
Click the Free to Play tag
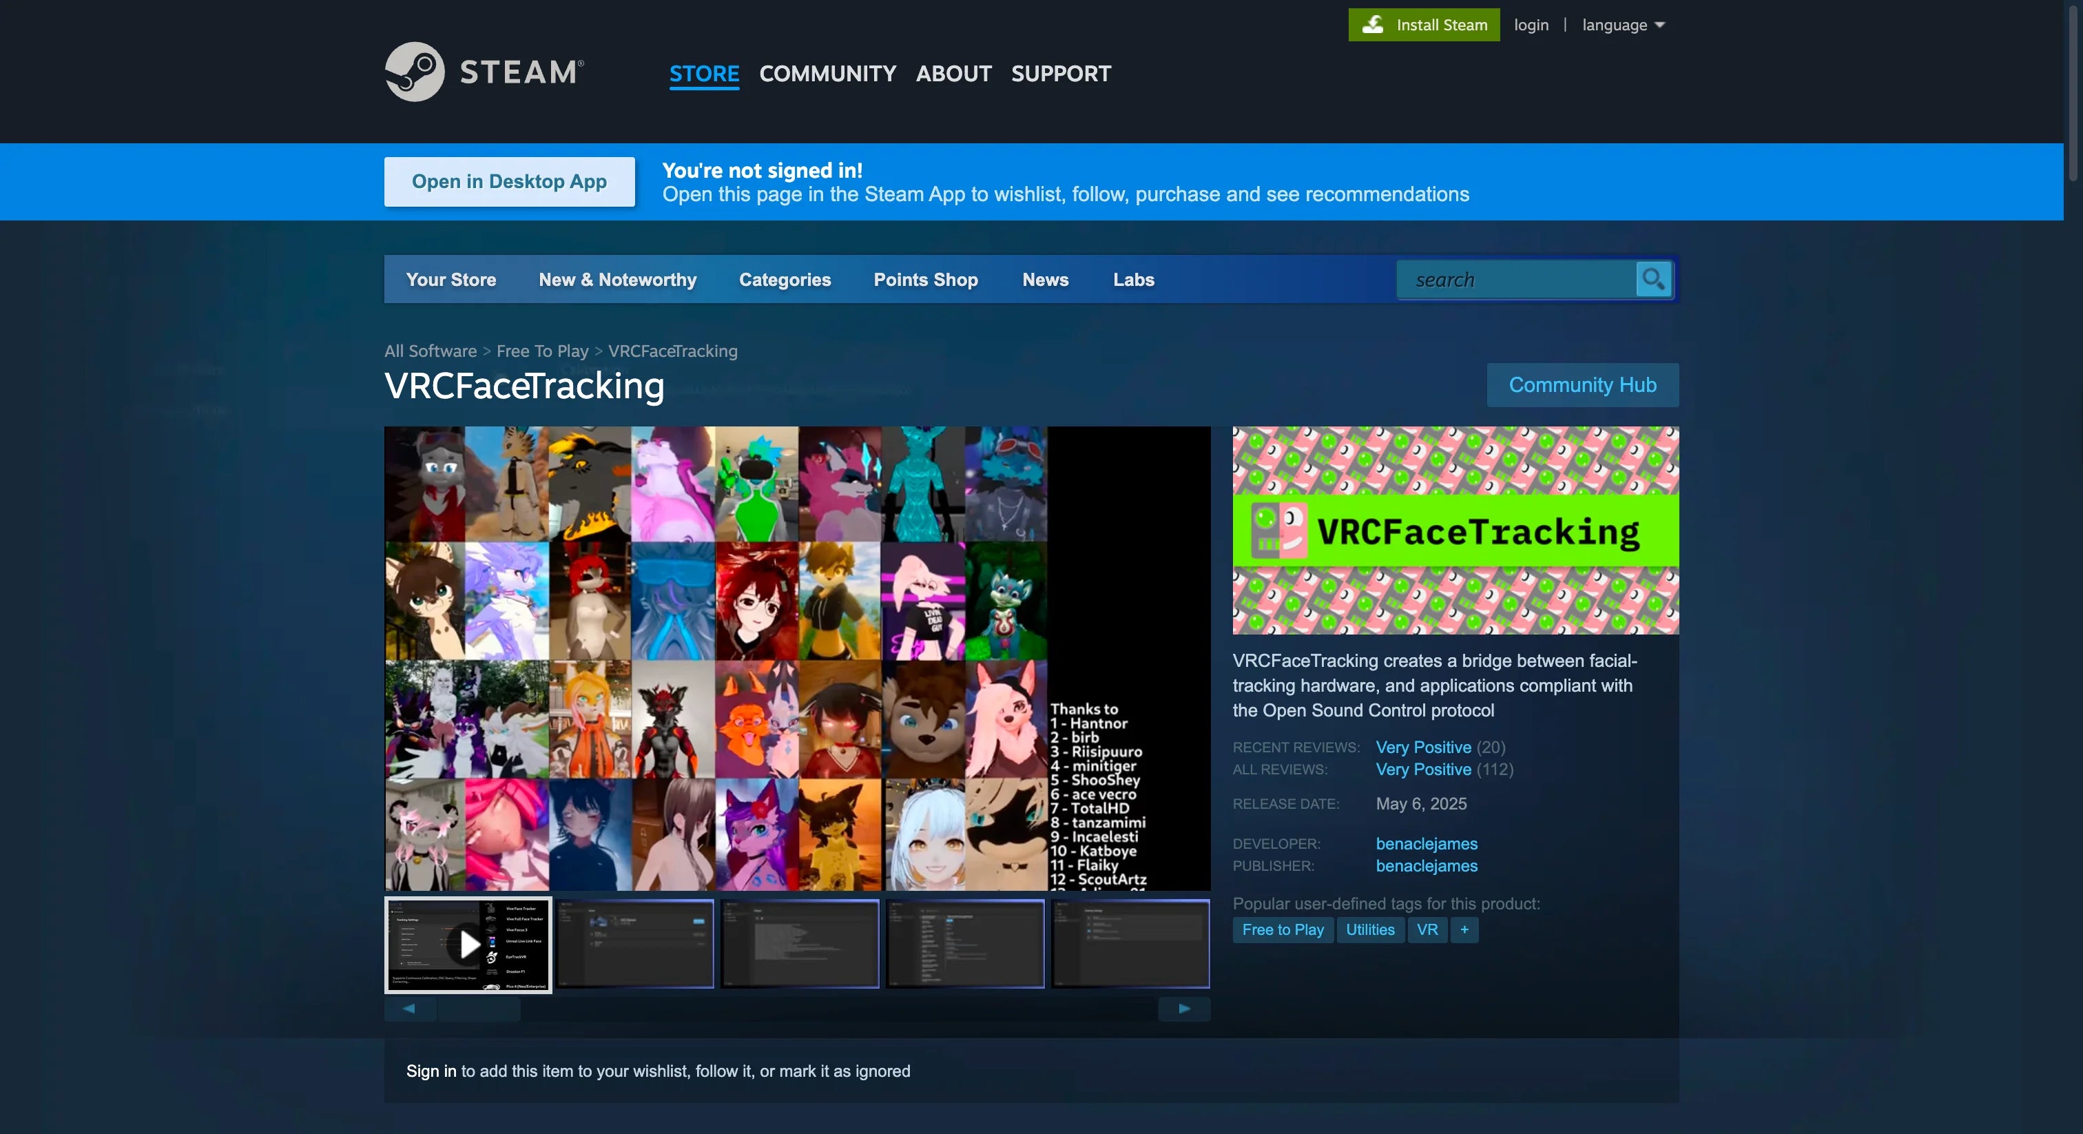(x=1283, y=929)
